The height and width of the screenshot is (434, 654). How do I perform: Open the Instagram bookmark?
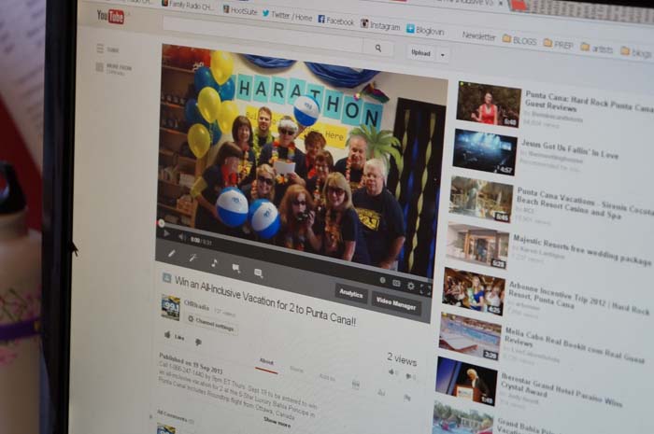click(380, 25)
